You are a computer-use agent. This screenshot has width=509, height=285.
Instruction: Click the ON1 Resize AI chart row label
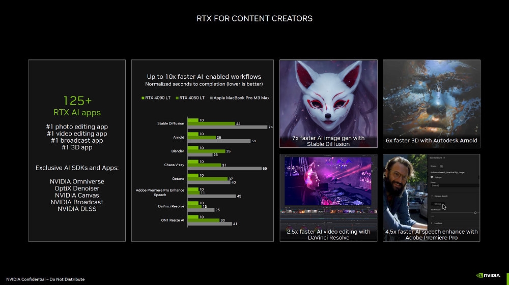click(x=173, y=220)
